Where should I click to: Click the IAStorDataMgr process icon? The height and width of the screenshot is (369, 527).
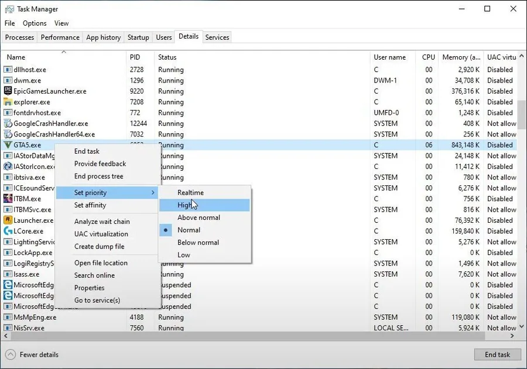pos(8,156)
